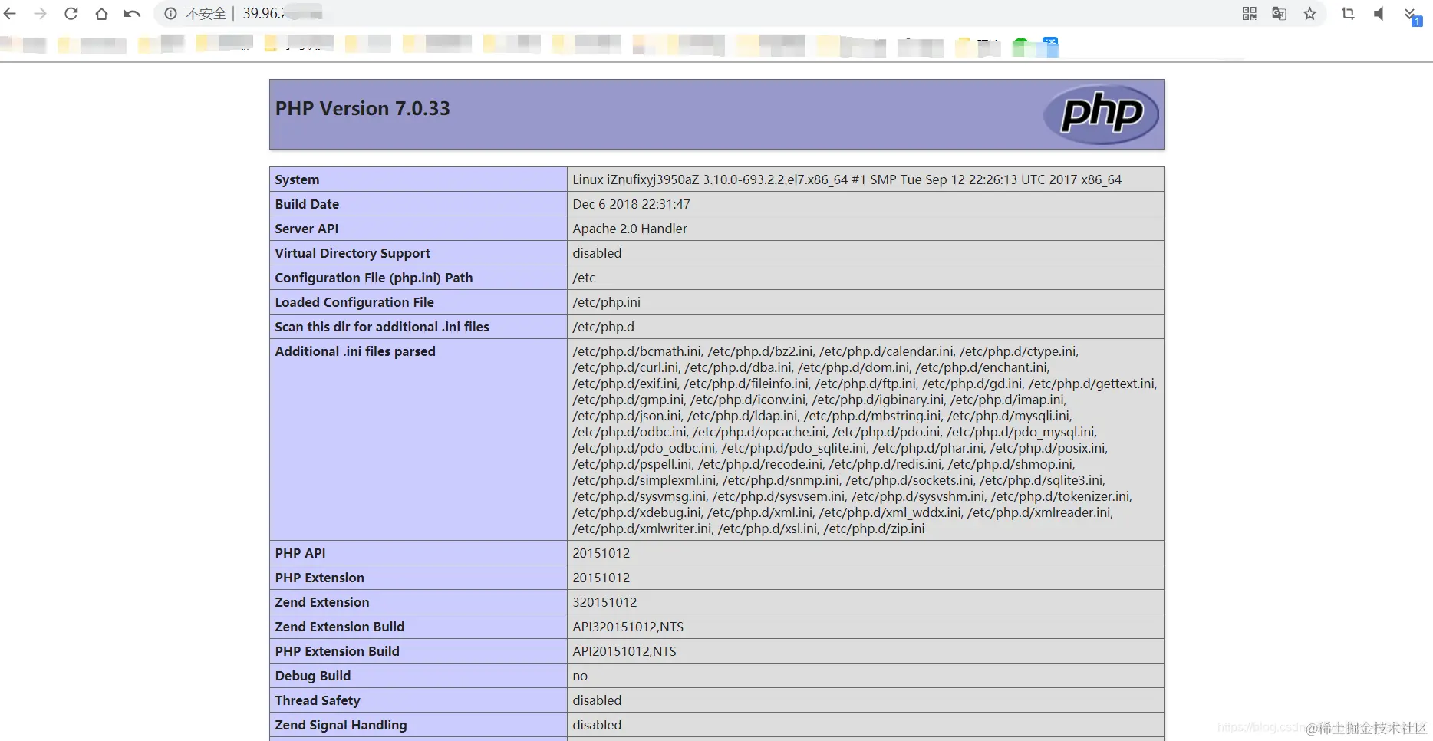This screenshot has height=741, width=1433.
Task: Click the Virtual Directory Support label
Action: pyautogui.click(x=352, y=253)
